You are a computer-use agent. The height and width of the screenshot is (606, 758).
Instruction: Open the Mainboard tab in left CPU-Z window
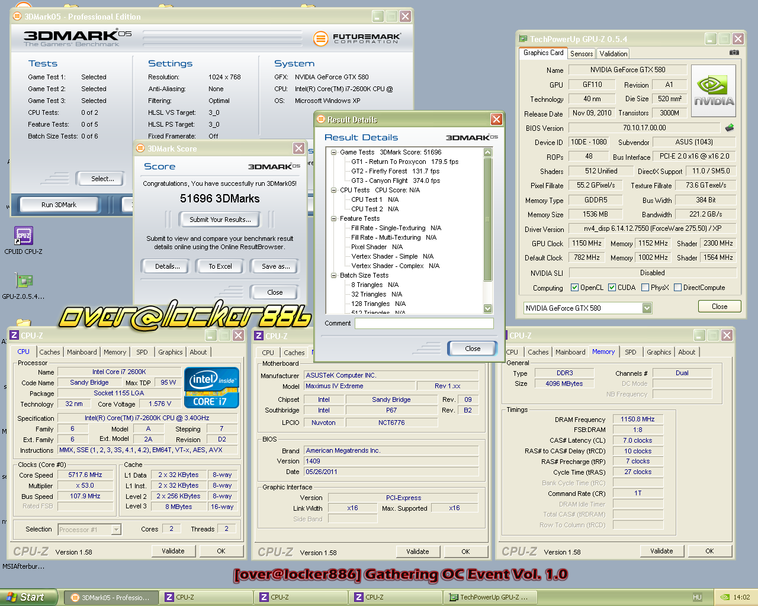coord(82,352)
